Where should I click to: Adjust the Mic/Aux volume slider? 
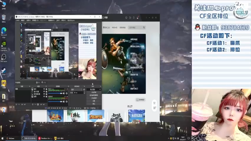(55, 93)
